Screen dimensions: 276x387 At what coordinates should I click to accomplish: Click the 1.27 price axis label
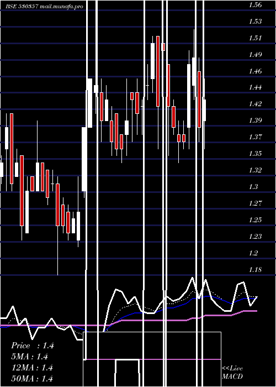255,203
